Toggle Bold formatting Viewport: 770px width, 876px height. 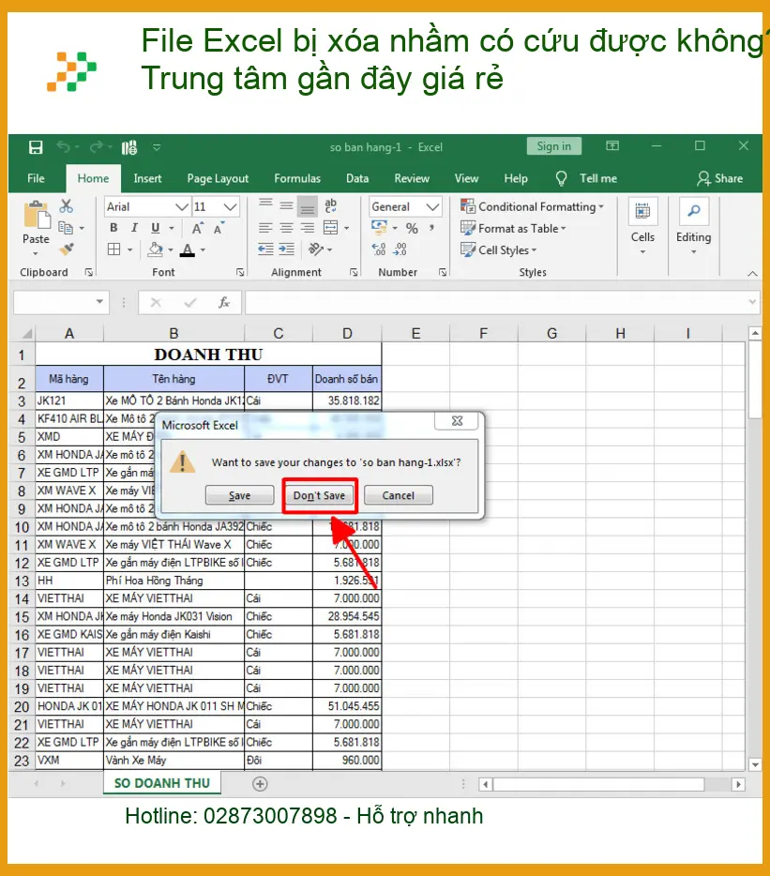114,228
